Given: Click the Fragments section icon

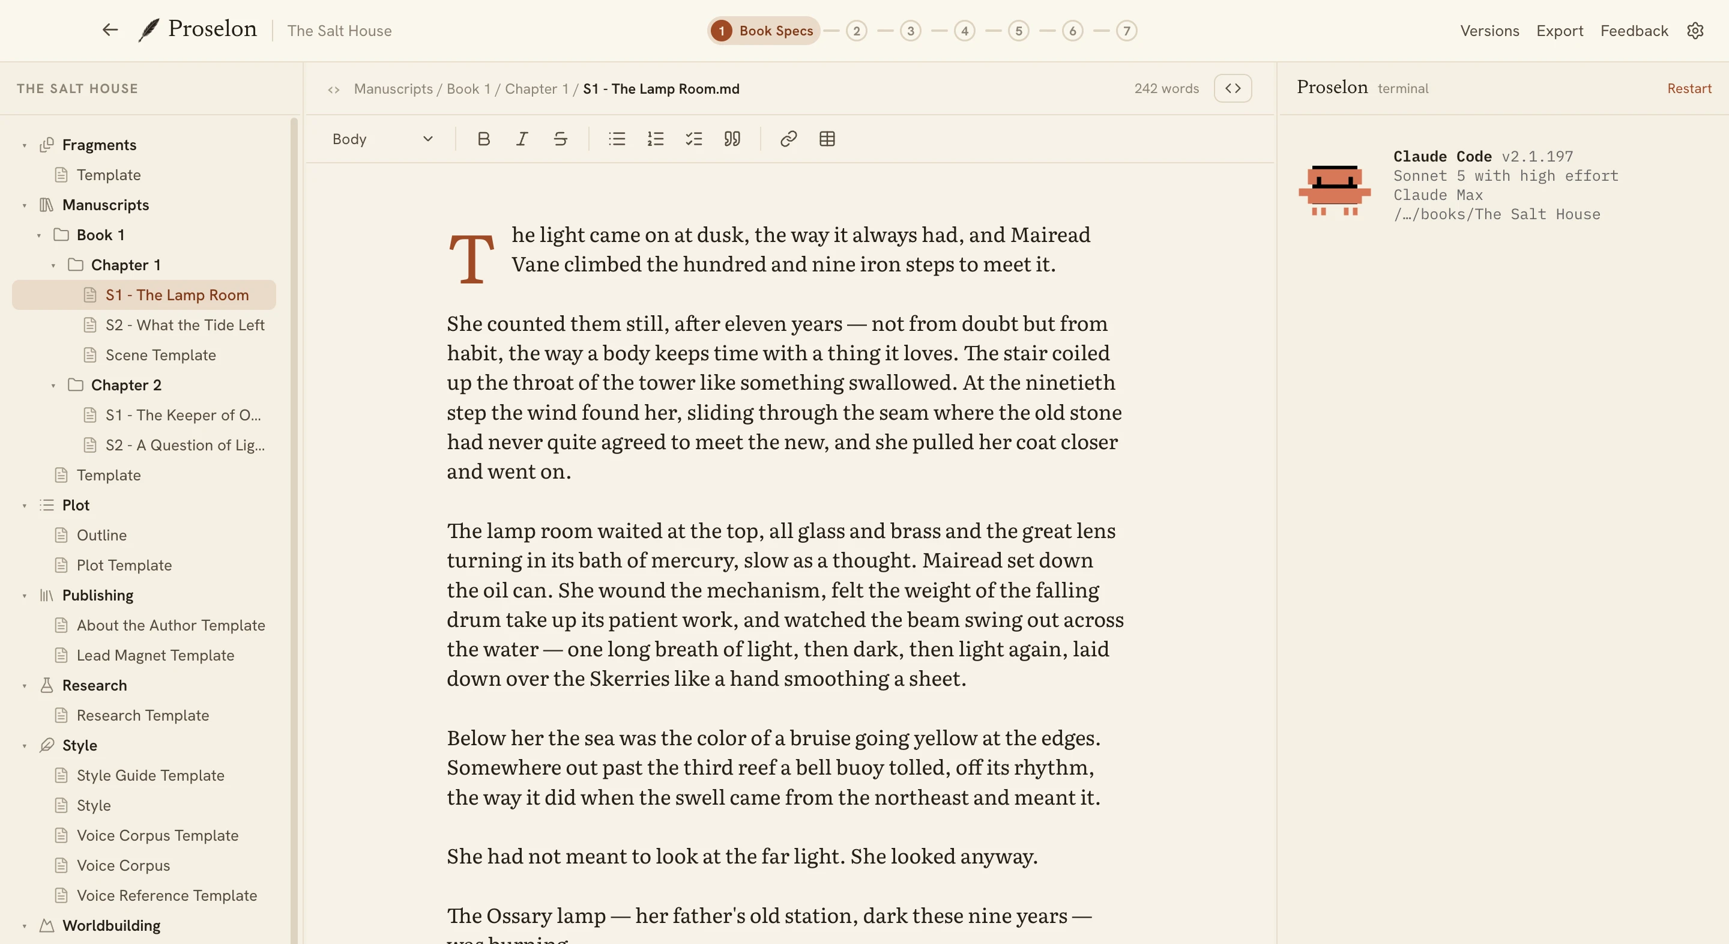Looking at the screenshot, I should click(46, 145).
